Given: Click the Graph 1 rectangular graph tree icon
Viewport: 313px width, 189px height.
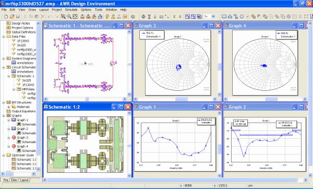Looking at the screenshot, I should tap(14, 120).
